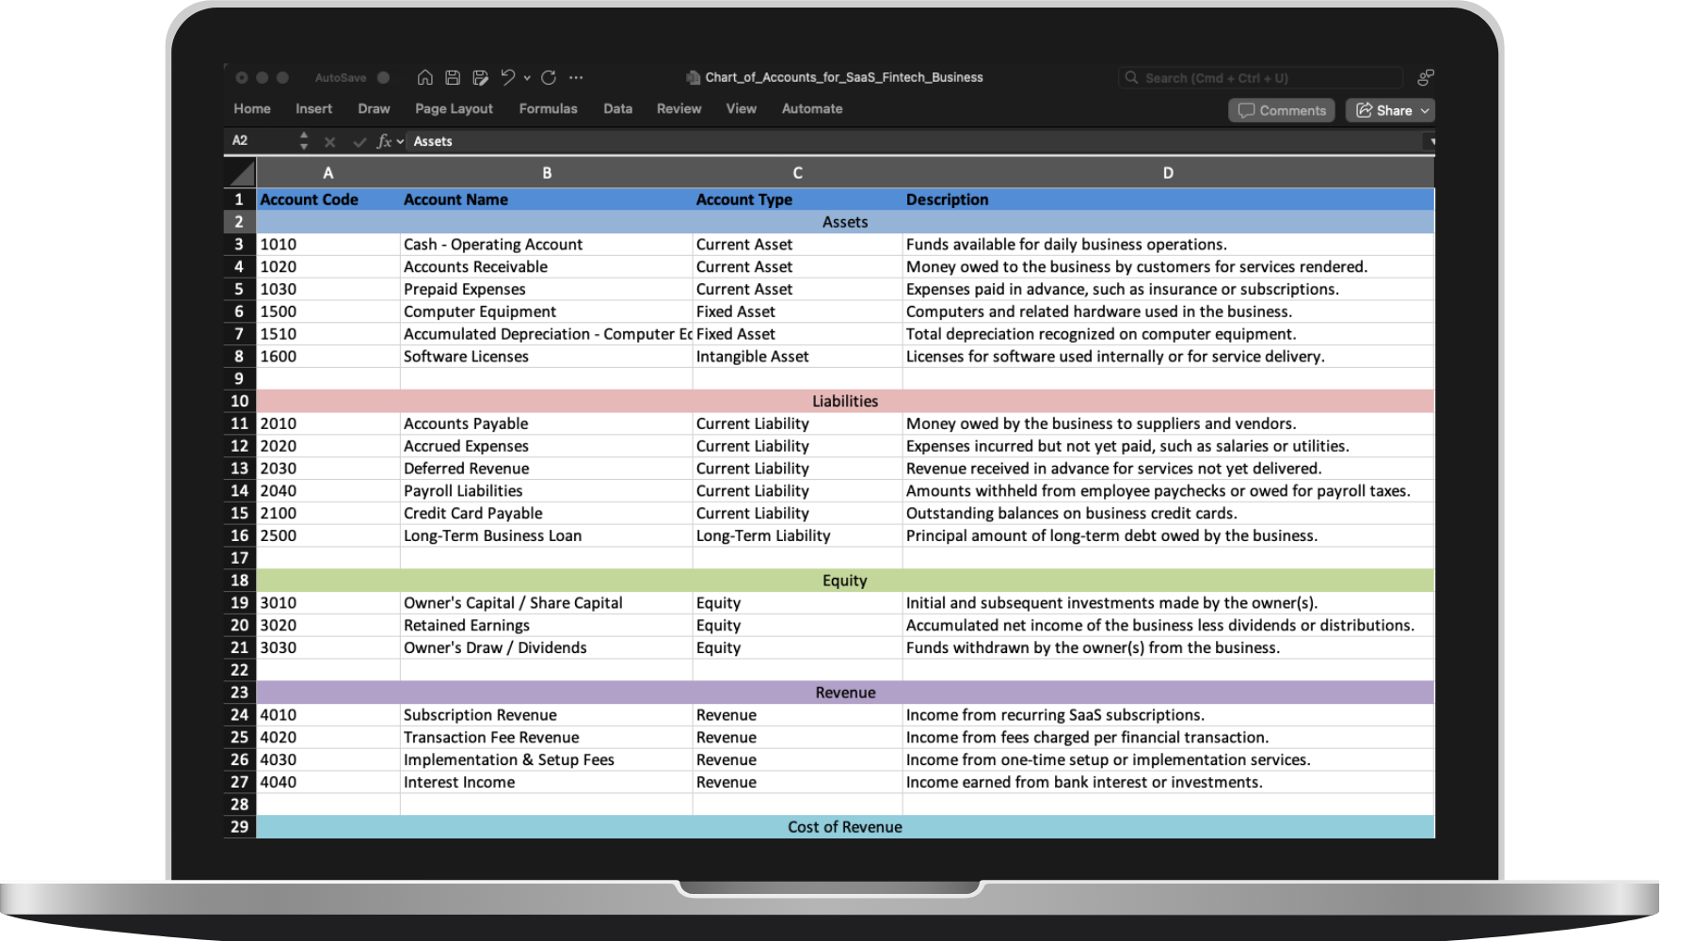
Task: Click the Name Box stepper arrows
Action: coord(303,141)
